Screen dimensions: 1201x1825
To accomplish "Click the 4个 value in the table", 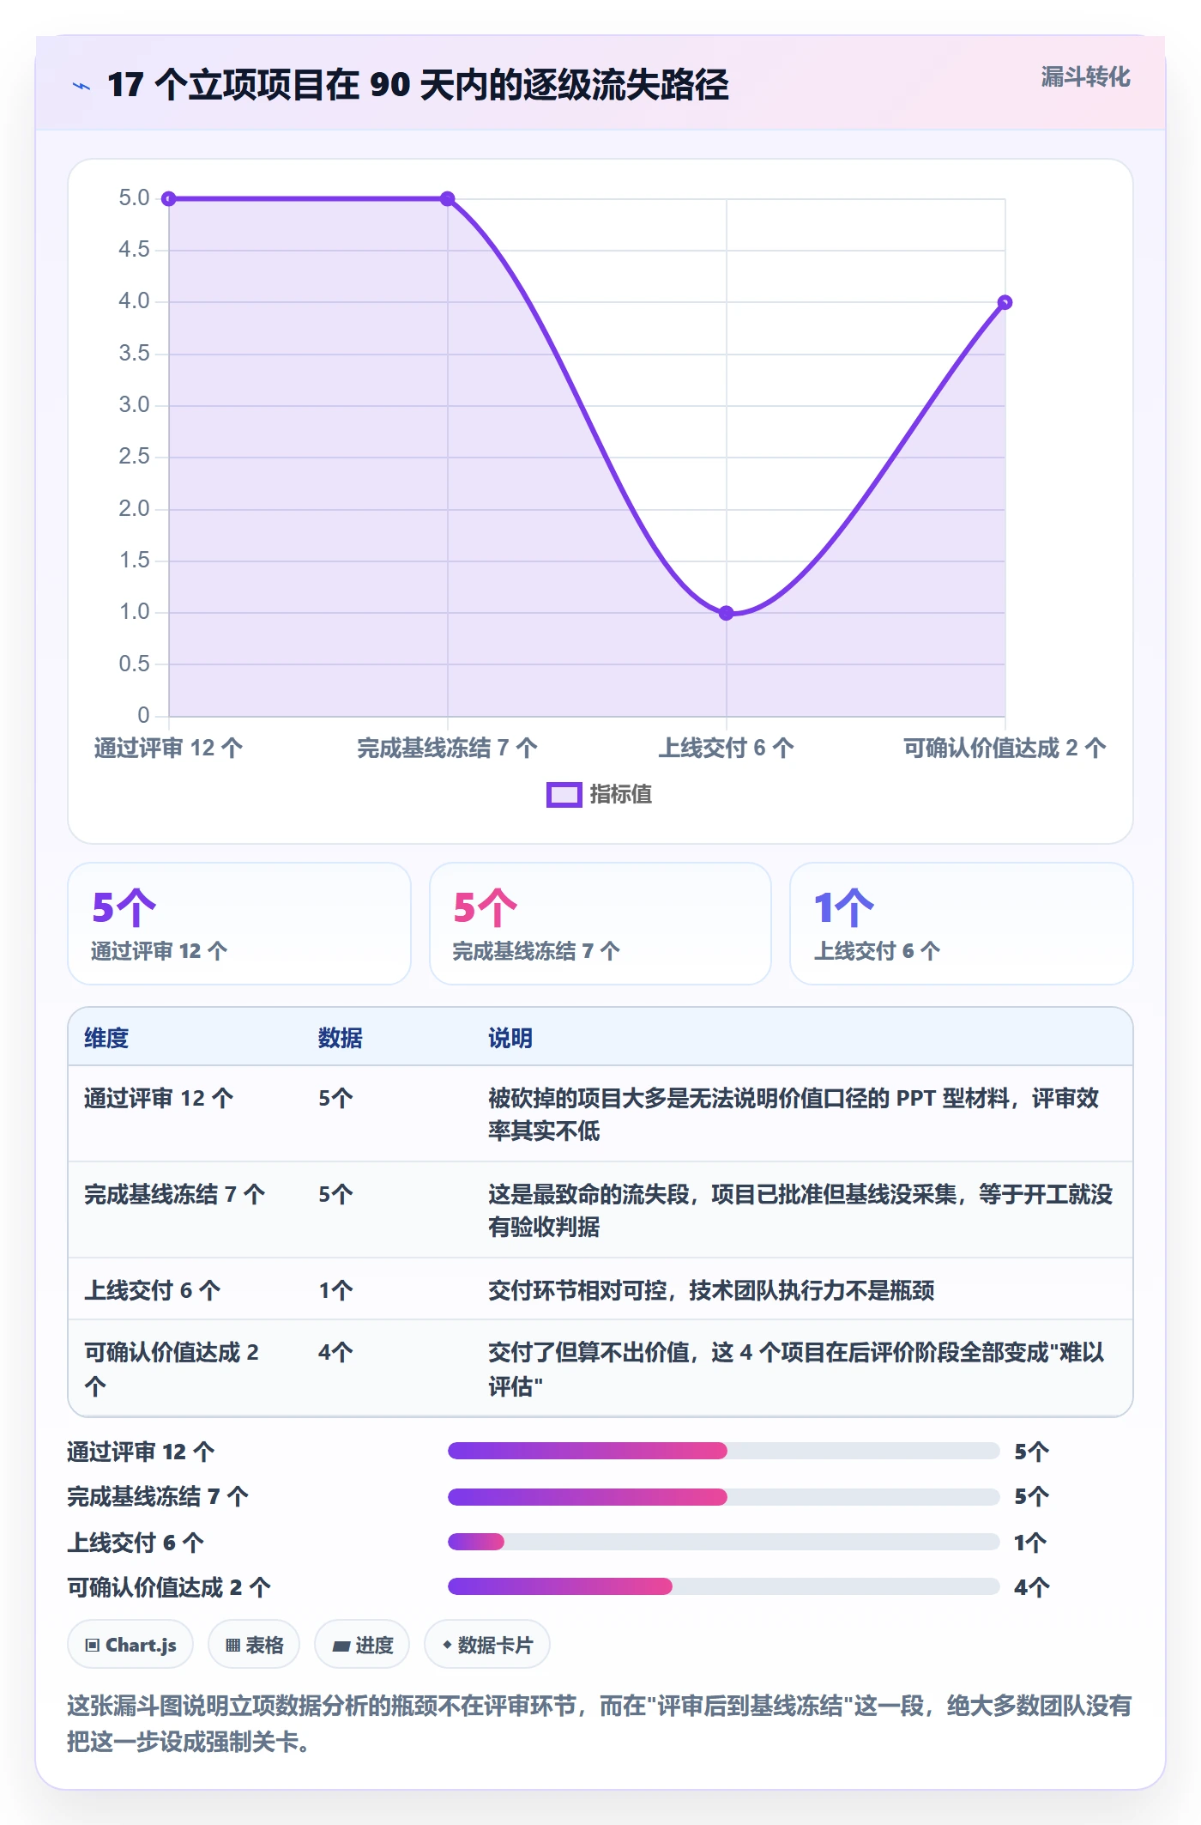I will click(x=335, y=1353).
